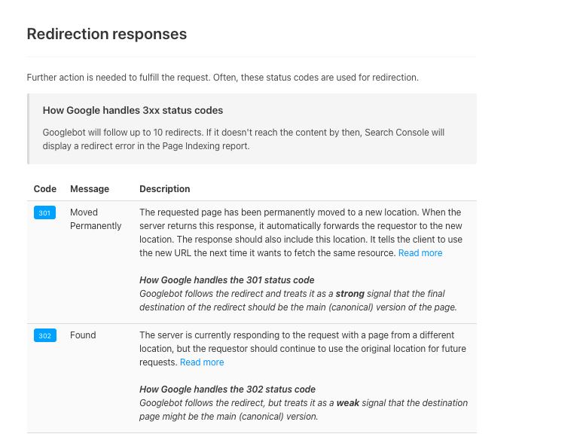580x437 pixels.
Task: Click the 302 description paragraph text
Action: tap(303, 349)
